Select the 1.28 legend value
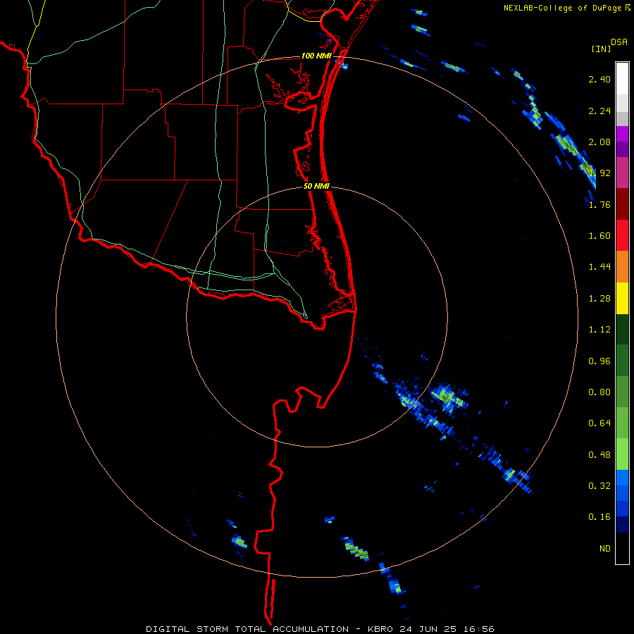 pyautogui.click(x=599, y=299)
